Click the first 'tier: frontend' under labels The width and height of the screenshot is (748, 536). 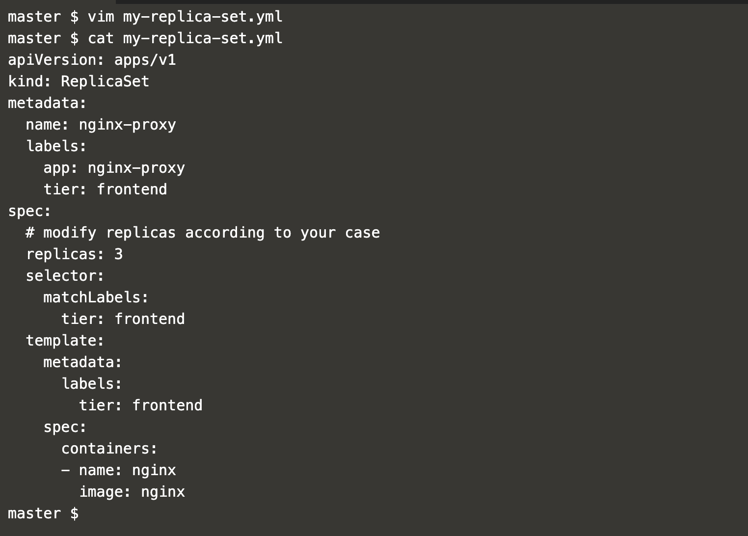tap(105, 189)
